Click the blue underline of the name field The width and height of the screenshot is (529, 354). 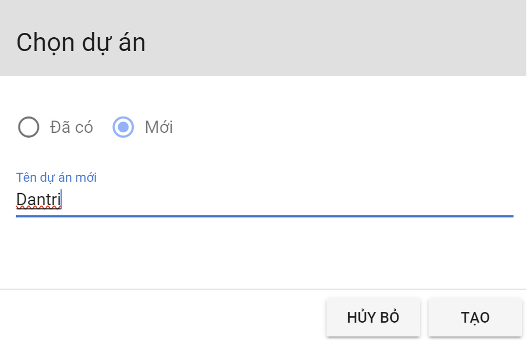[264, 216]
